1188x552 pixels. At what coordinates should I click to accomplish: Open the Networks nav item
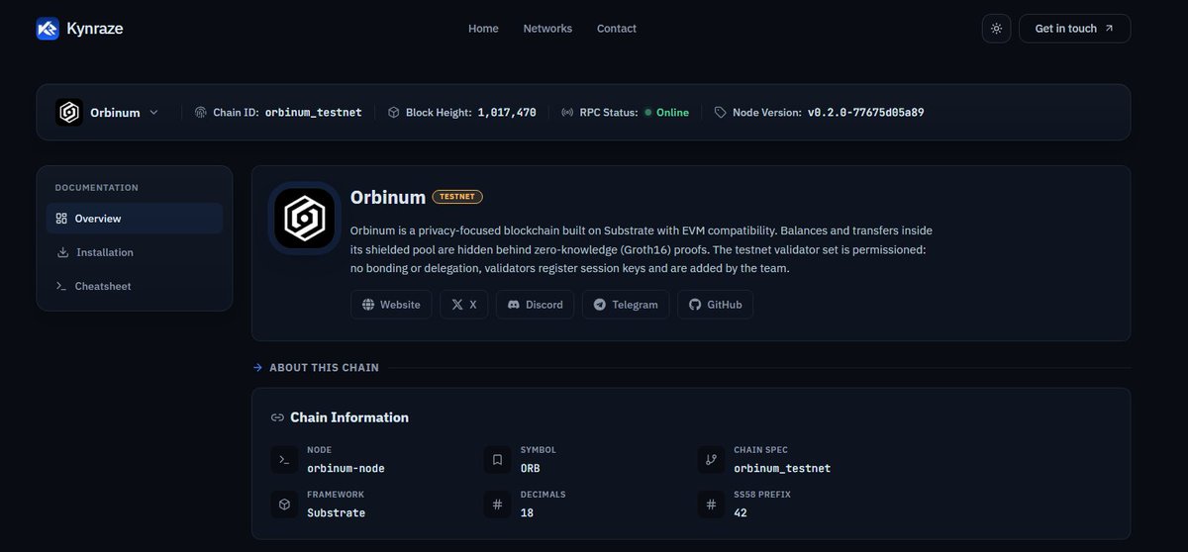tap(547, 29)
